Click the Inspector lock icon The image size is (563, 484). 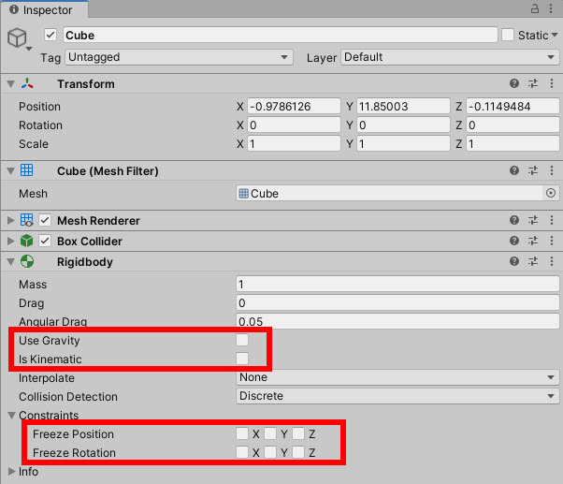coord(535,8)
